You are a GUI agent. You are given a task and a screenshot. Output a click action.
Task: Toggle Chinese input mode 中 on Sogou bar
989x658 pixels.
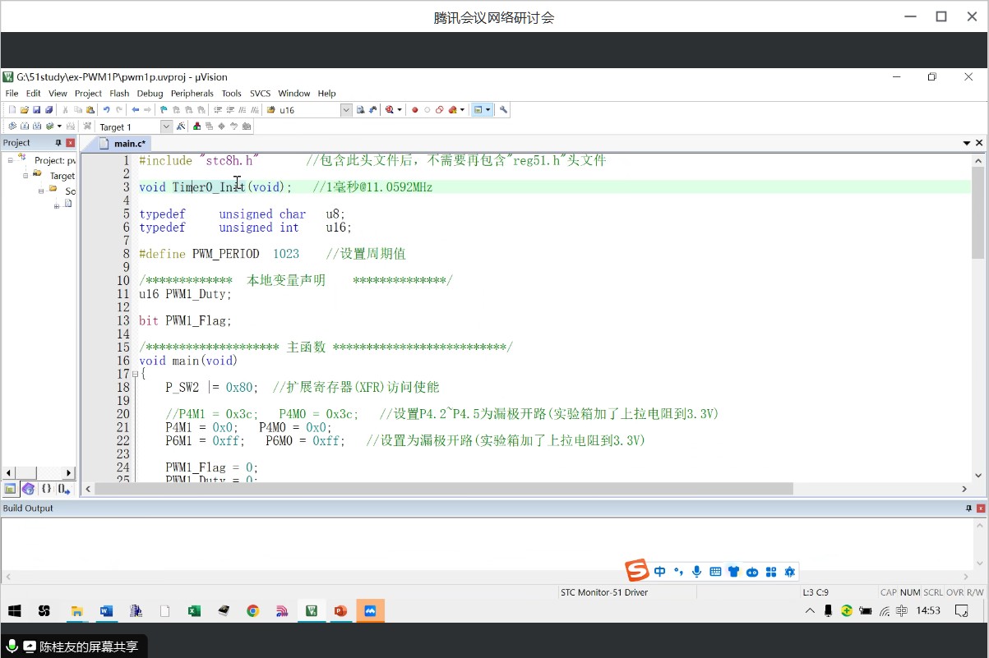(660, 572)
